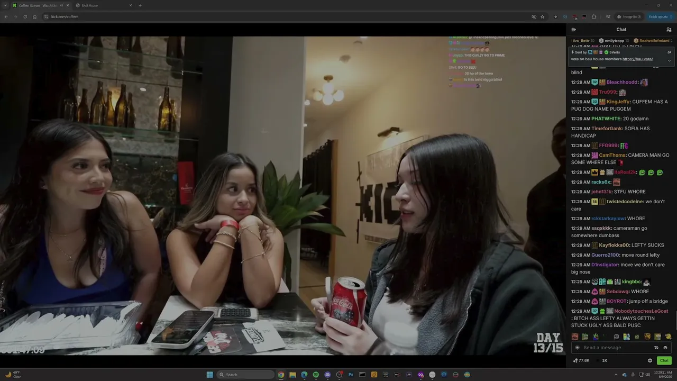Image resolution: width=677 pixels, height=381 pixels.
Task: View the 77.6K channel points balance
Action: coord(581,360)
